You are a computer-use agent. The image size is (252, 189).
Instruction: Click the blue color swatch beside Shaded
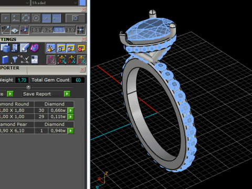point(82,3)
